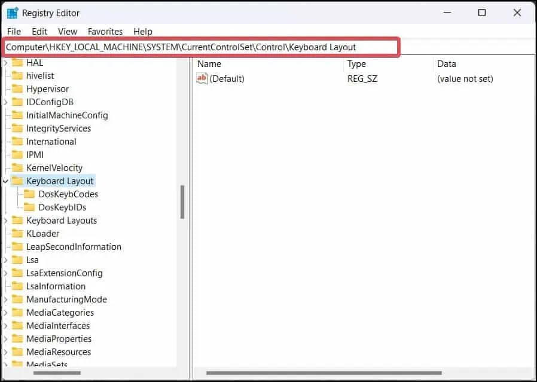Maximize the Registry Editor window
This screenshot has width=537, height=382.
[482, 13]
